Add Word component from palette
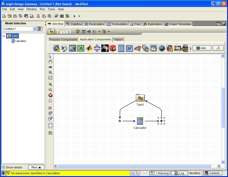 pyautogui.click(x=129, y=48)
